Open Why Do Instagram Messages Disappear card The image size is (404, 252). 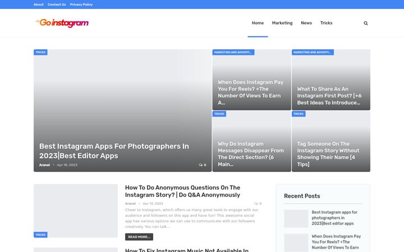251,154
